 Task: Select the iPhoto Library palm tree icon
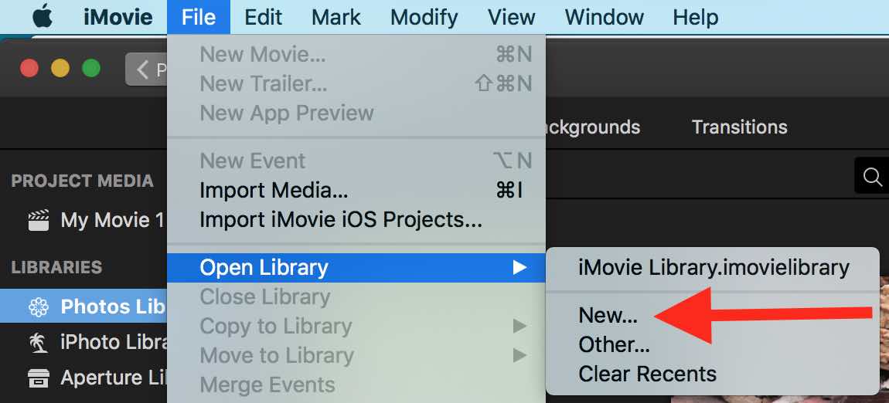click(39, 343)
